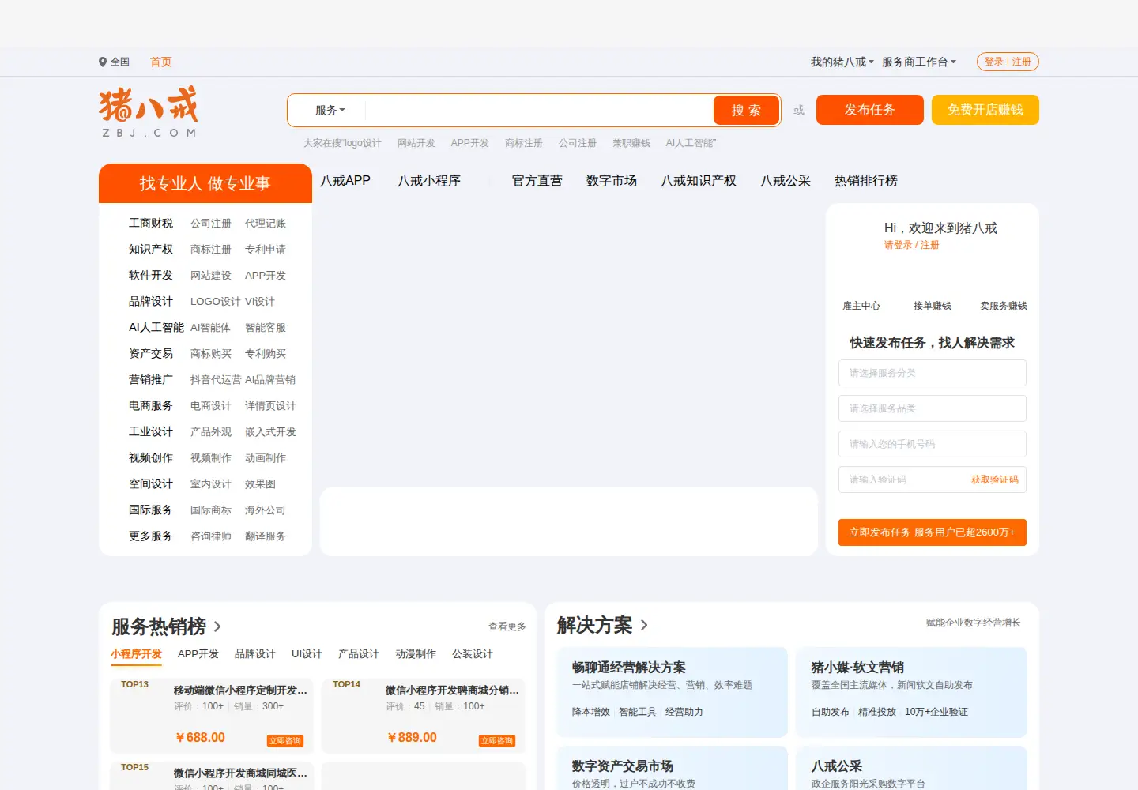Click the 请登录 / 注册 link
The width and height of the screenshot is (1138, 790).
pos(912,245)
